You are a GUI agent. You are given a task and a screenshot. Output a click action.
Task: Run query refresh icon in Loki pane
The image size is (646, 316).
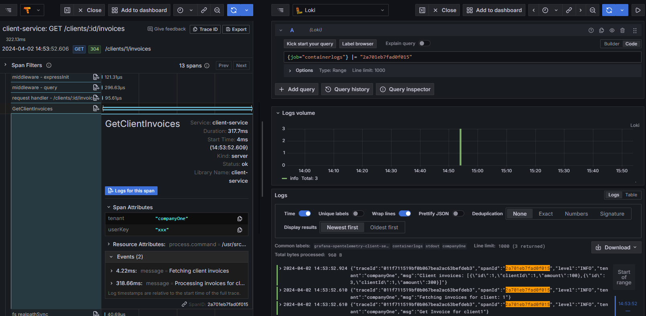pos(609,10)
